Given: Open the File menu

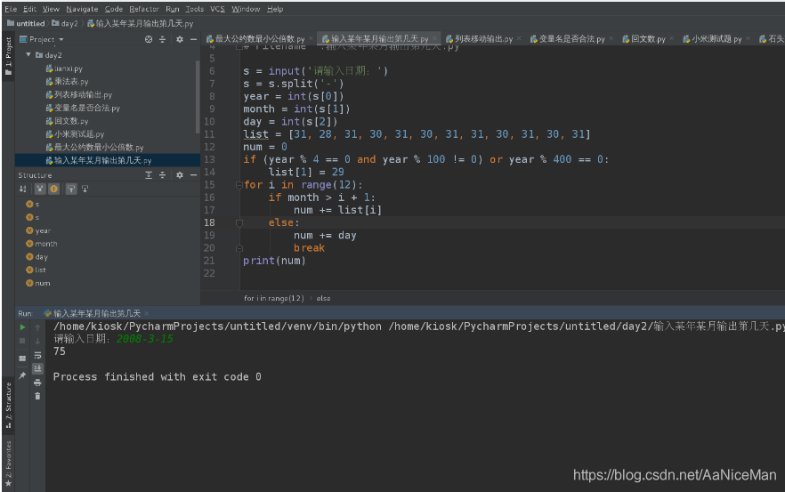Looking at the screenshot, I should (11, 9).
